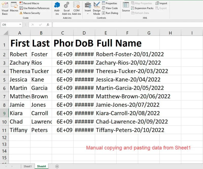Open the Excel Add-ins dialog
Image resolution: width=203 pixels, height=169 pixels.
(x=66, y=8)
